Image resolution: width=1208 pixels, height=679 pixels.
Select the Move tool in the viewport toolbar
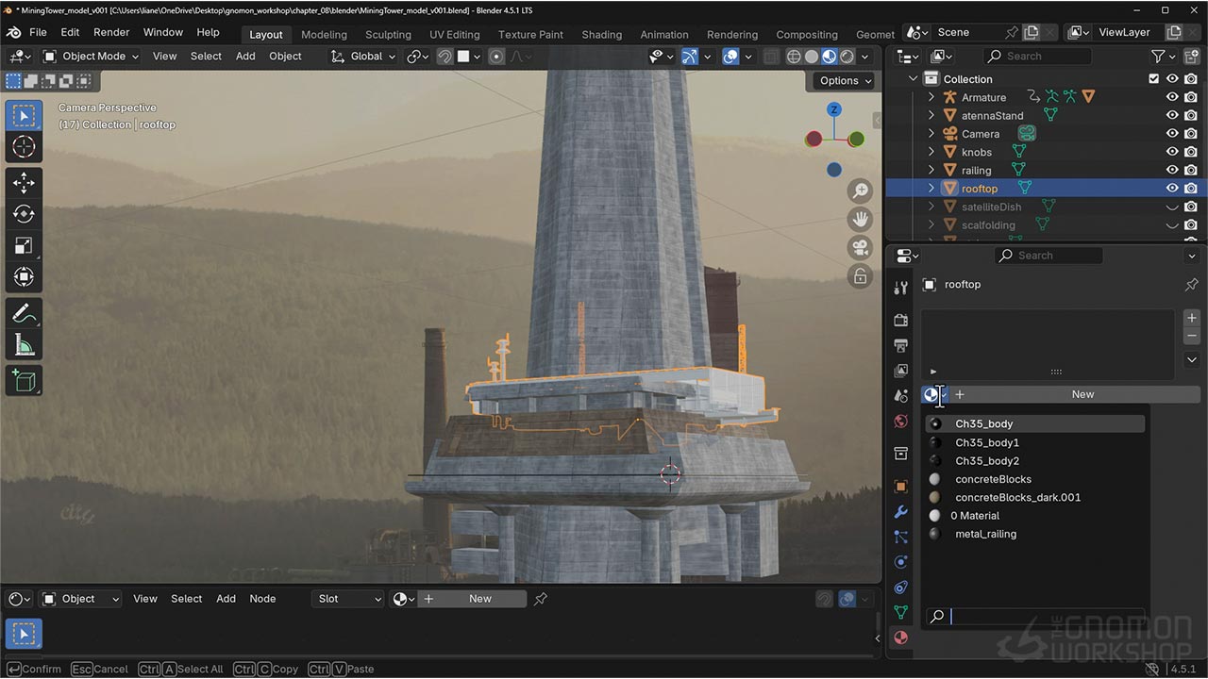click(x=24, y=182)
